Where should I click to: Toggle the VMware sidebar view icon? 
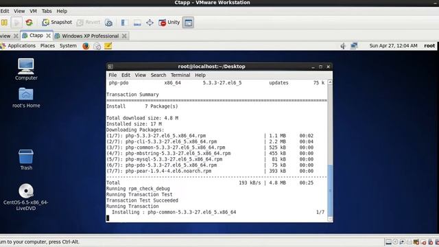point(125,23)
